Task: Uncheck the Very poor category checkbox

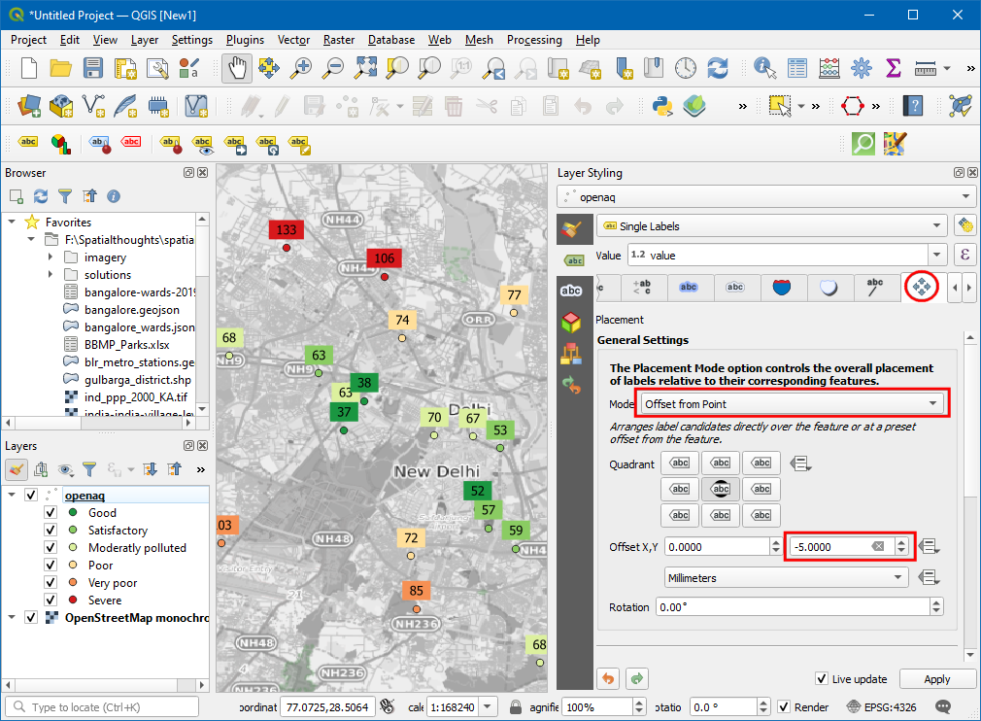Action: point(51,583)
